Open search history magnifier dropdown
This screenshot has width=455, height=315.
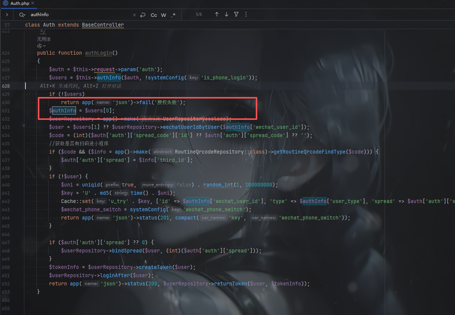pyautogui.click(x=22, y=15)
